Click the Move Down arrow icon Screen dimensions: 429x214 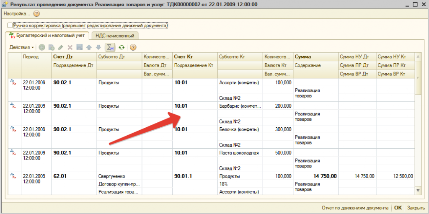[98, 47]
